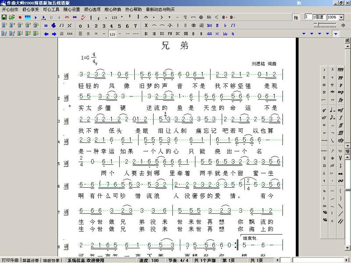
Task: Click the 减 button at top right
Action: 347,40
